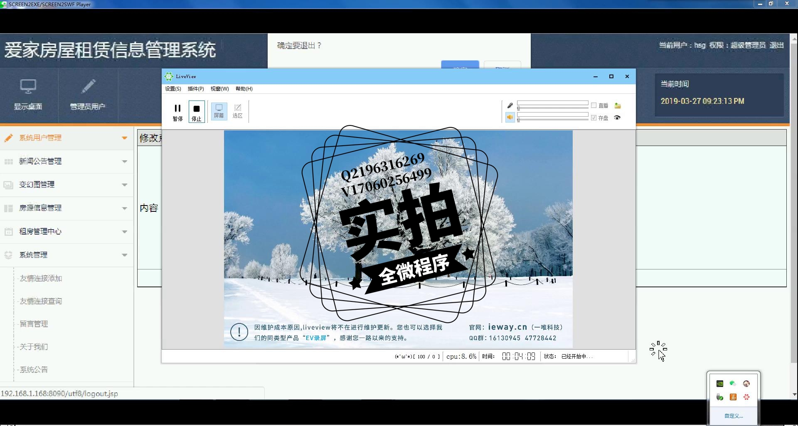Click the microphone icon in LiveView

tap(510, 105)
